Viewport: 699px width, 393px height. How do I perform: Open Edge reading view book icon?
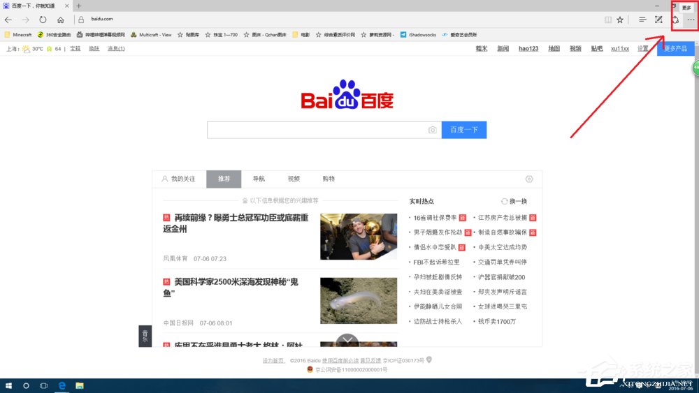point(607,20)
